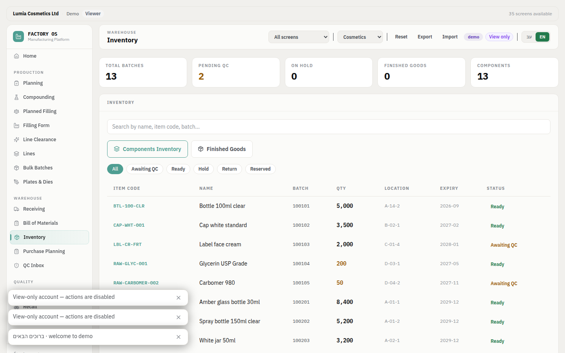565x353 pixels.
Task: Open Compounding page from sidebar
Action: coord(49,97)
